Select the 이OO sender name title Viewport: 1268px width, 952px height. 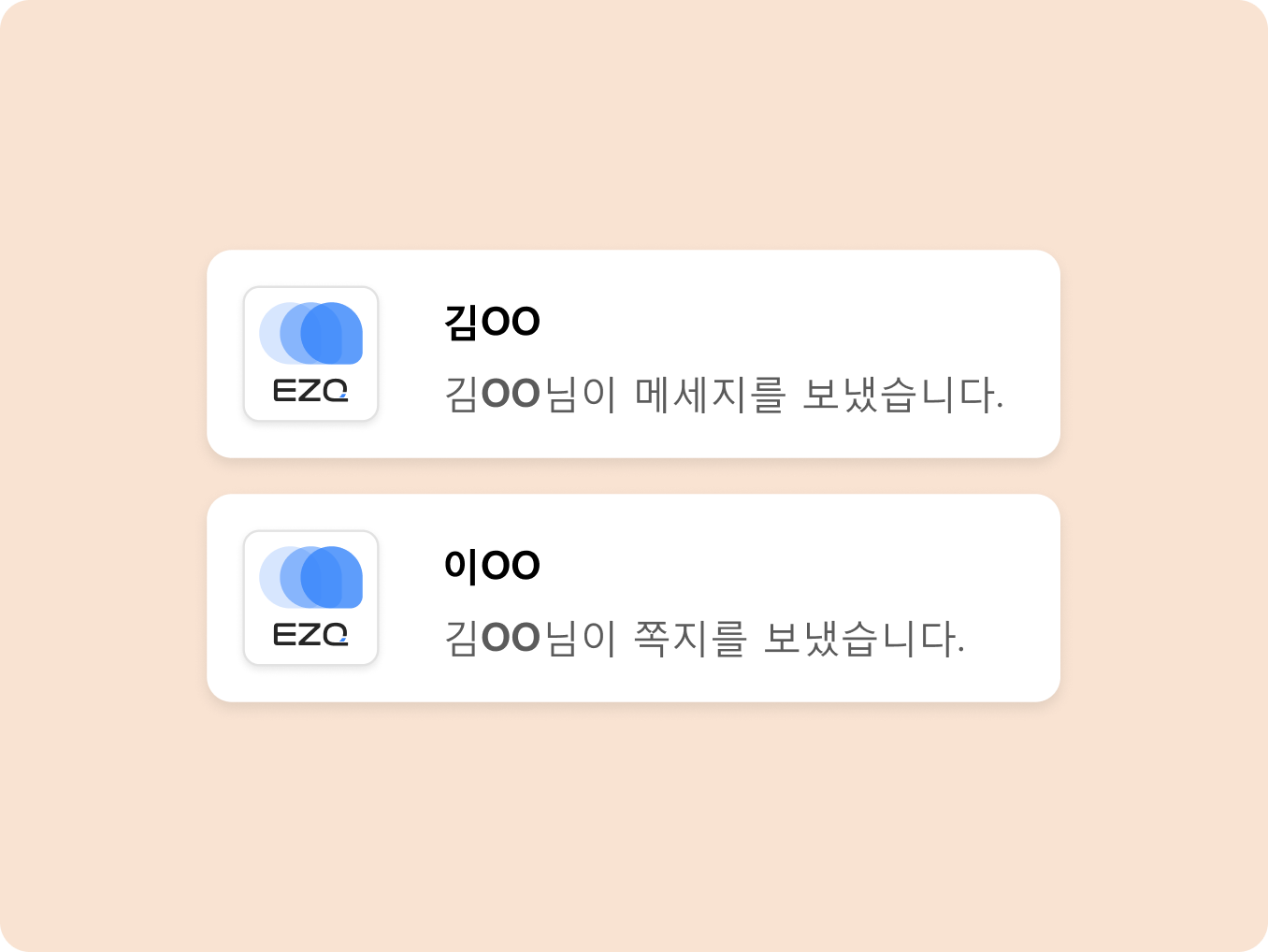[x=492, y=566]
